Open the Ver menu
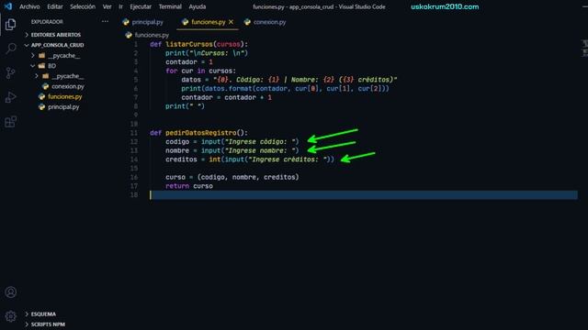588x330 pixels. (x=107, y=6)
